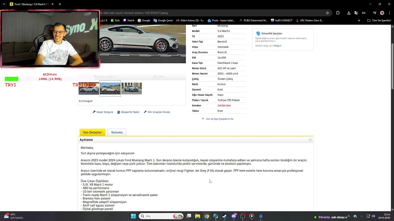Open the ARC Raiders Dam bookmark
394x221 pixels.
click(x=309, y=21)
